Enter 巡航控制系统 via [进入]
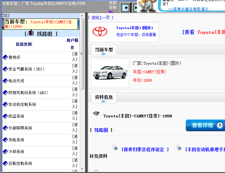 [75, 163]
